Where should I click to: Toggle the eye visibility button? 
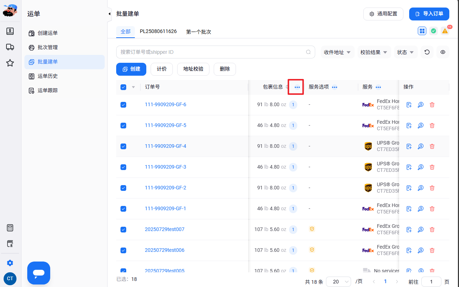(443, 52)
